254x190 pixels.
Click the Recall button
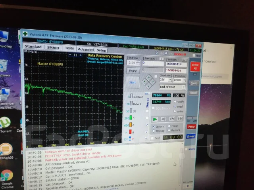194,93
